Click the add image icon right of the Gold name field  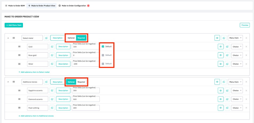pos(52,46)
